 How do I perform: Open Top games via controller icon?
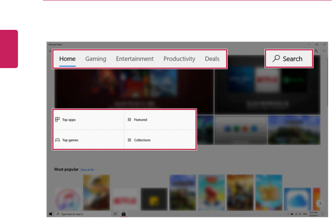tap(57, 140)
